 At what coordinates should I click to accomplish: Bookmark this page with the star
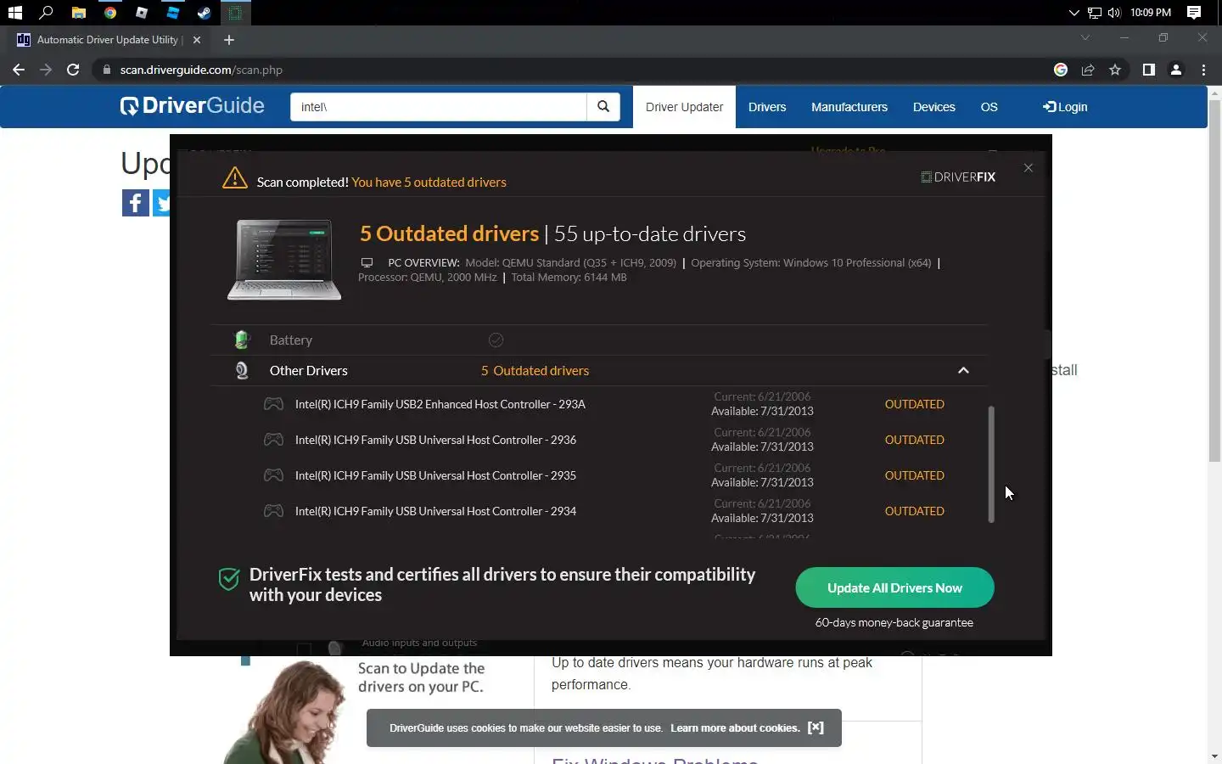[1115, 70]
